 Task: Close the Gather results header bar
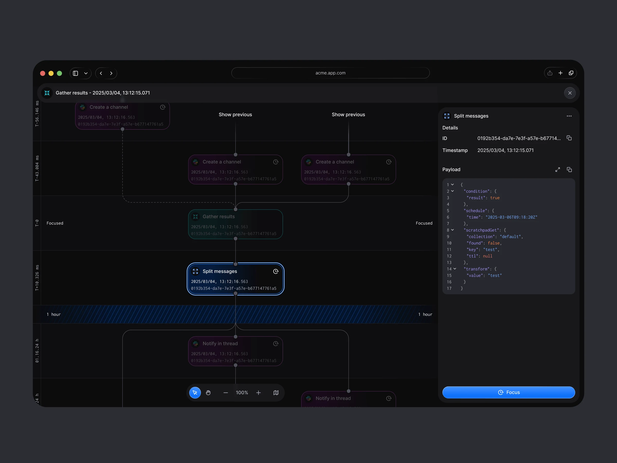570,93
